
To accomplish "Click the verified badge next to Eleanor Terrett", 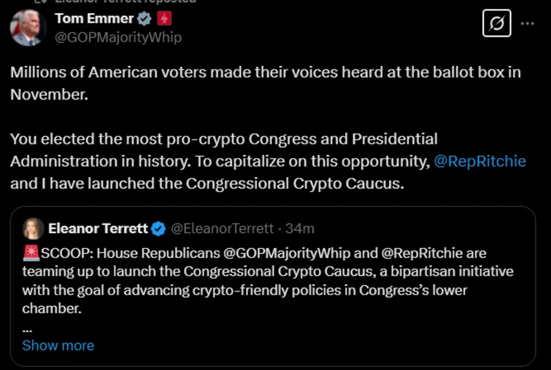I will click(158, 228).
